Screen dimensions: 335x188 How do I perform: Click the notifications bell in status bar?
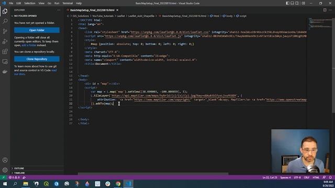coord(330,178)
